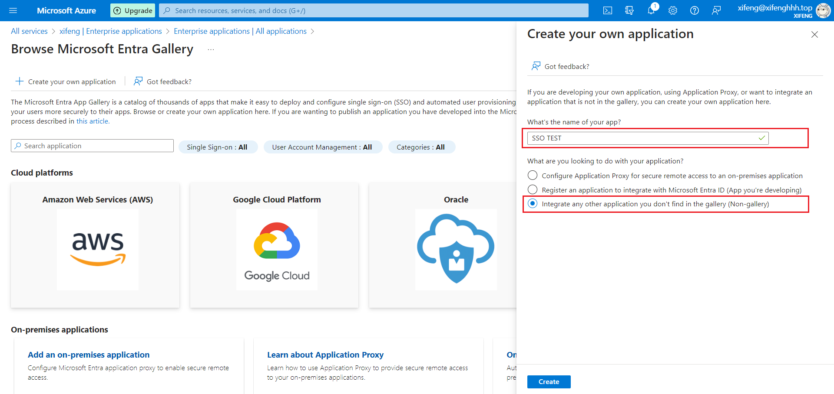The image size is (834, 394).
Task: Click Create your own application toolbar item
Action: [x=66, y=81]
